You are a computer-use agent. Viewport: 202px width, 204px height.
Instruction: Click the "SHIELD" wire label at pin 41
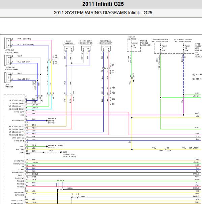tap(35, 174)
